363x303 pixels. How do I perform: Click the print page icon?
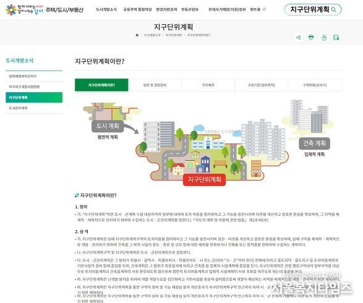(x=311, y=37)
